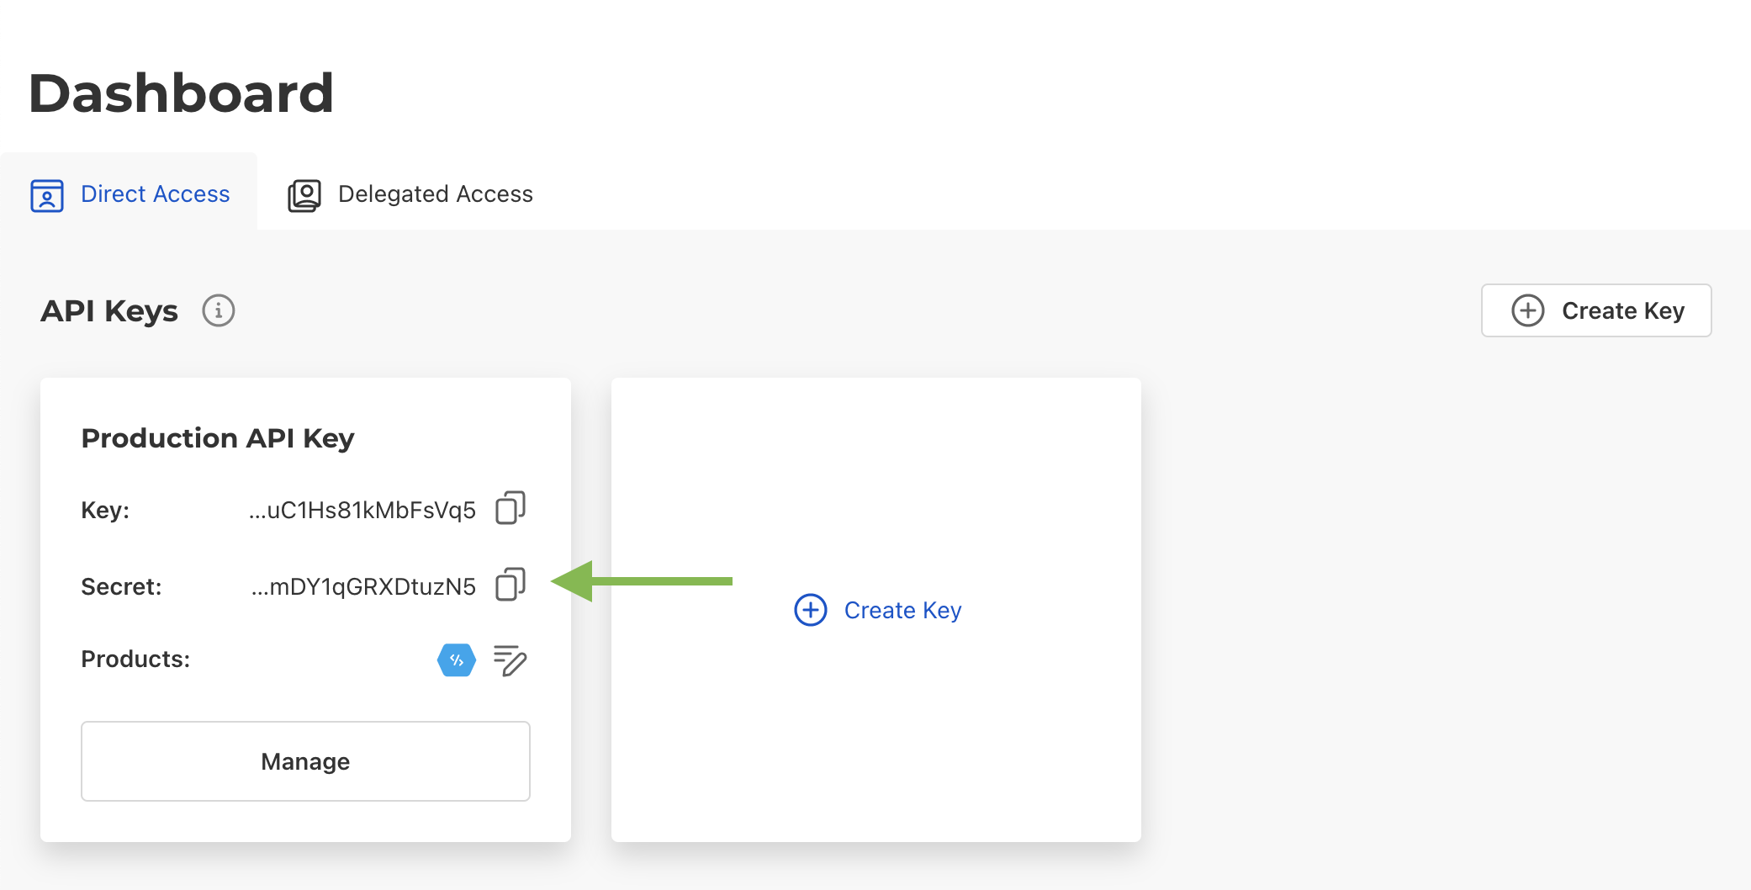Click the blue hexagon product badge
The height and width of the screenshot is (890, 1751).
pos(457,660)
